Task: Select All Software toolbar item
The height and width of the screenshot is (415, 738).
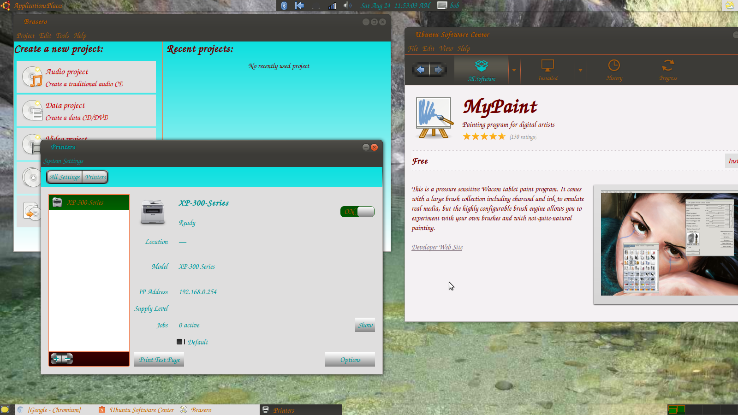Action: (482, 70)
